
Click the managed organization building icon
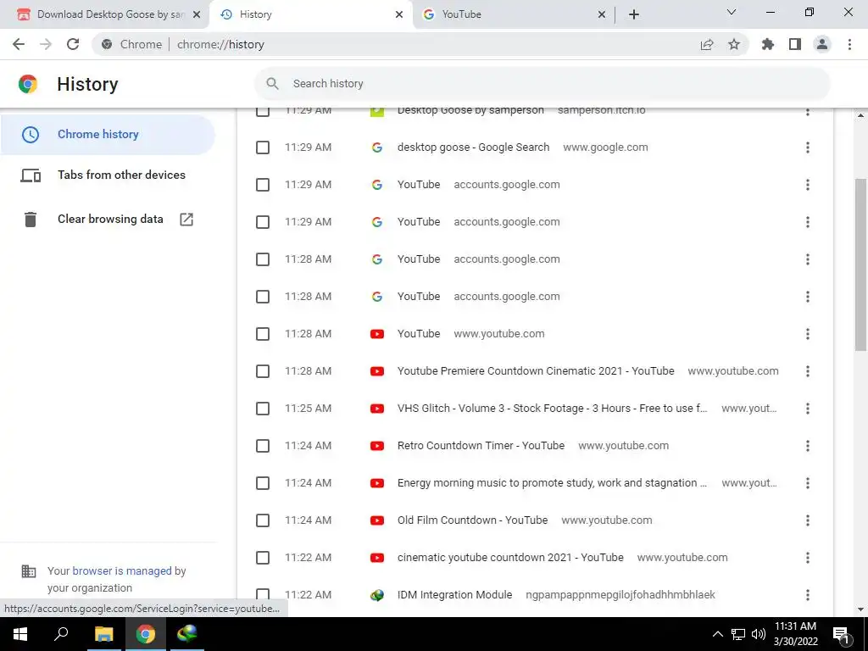click(x=28, y=571)
